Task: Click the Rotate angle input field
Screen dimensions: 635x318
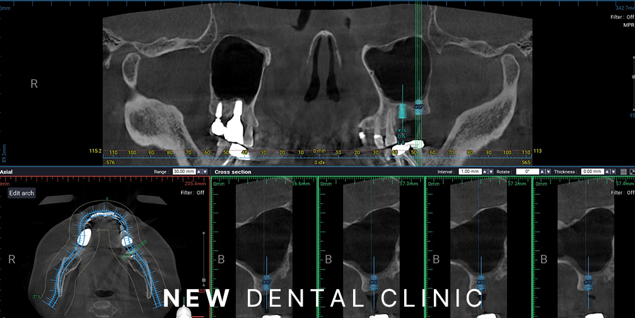Action: 526,171
